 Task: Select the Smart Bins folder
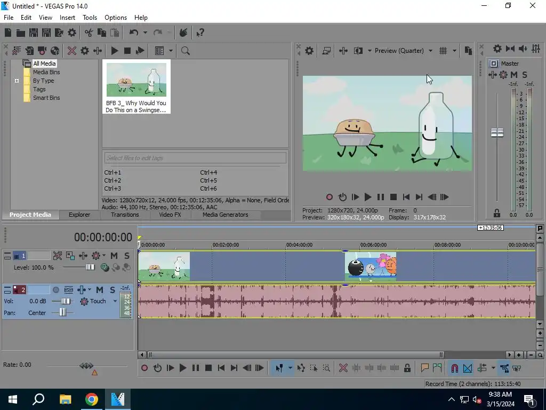tap(46, 98)
